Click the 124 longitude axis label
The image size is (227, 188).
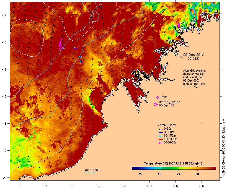149,186
